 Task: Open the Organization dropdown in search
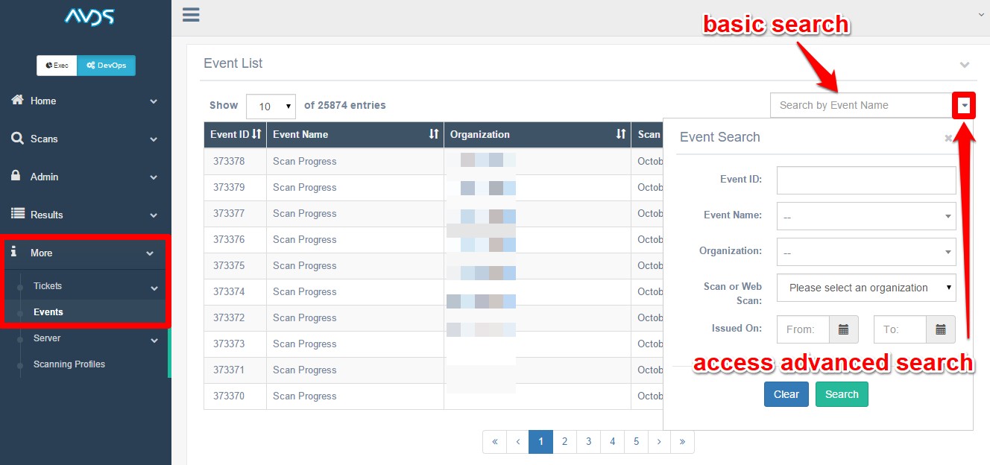[866, 252]
